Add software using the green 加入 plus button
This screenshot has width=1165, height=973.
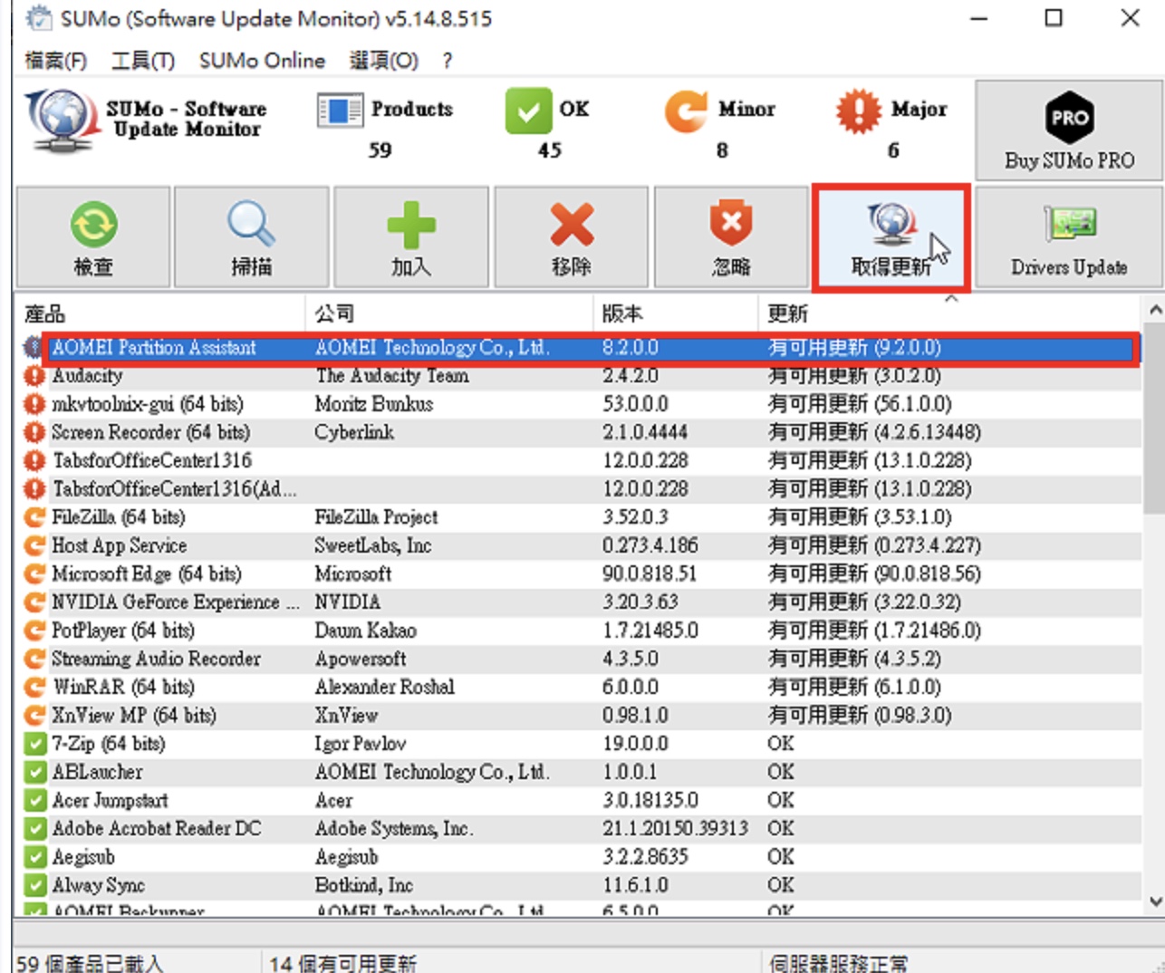click(411, 237)
